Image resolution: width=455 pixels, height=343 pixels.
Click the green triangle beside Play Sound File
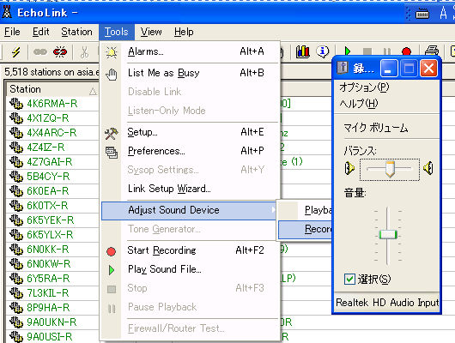[112, 270]
